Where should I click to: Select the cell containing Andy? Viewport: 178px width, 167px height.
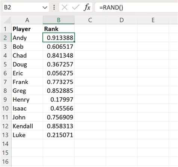(27, 38)
